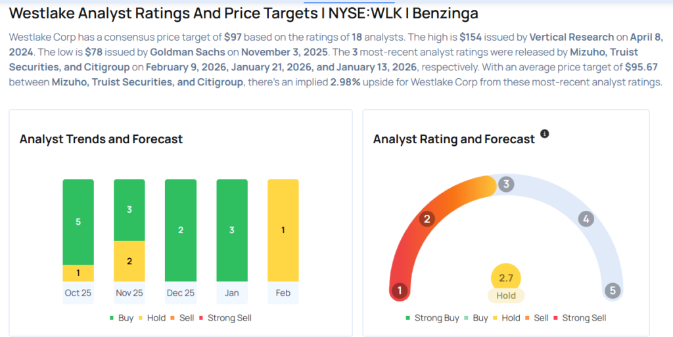Click the Hold badge under the 2.7 score
Screen dimensions: 673x337
pyautogui.click(x=506, y=296)
